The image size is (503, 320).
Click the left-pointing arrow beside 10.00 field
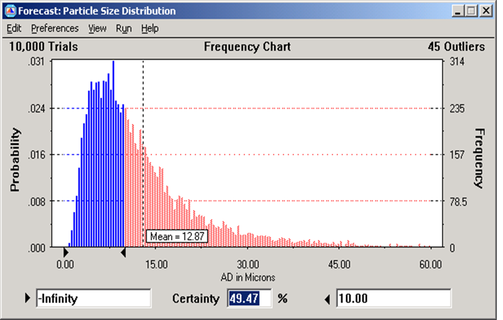(327, 300)
